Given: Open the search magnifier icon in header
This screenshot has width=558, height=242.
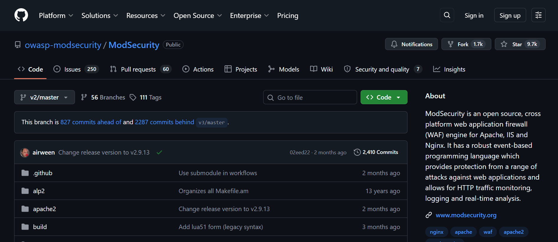Looking at the screenshot, I should click(x=447, y=15).
